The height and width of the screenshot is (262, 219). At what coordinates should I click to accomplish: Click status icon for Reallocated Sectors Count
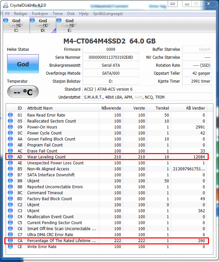[10, 121]
